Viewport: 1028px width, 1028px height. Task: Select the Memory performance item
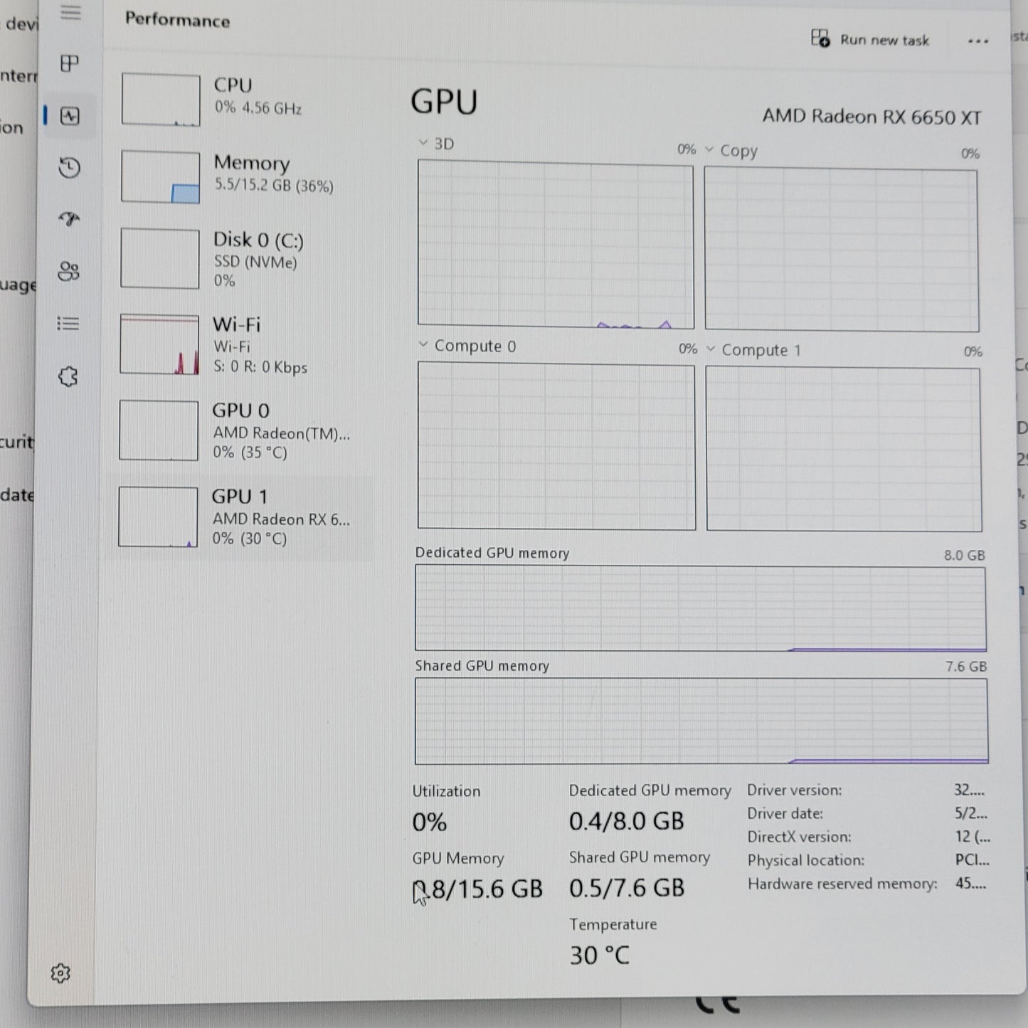238,176
